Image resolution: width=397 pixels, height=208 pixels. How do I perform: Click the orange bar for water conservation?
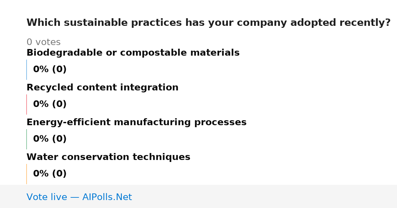26,174
